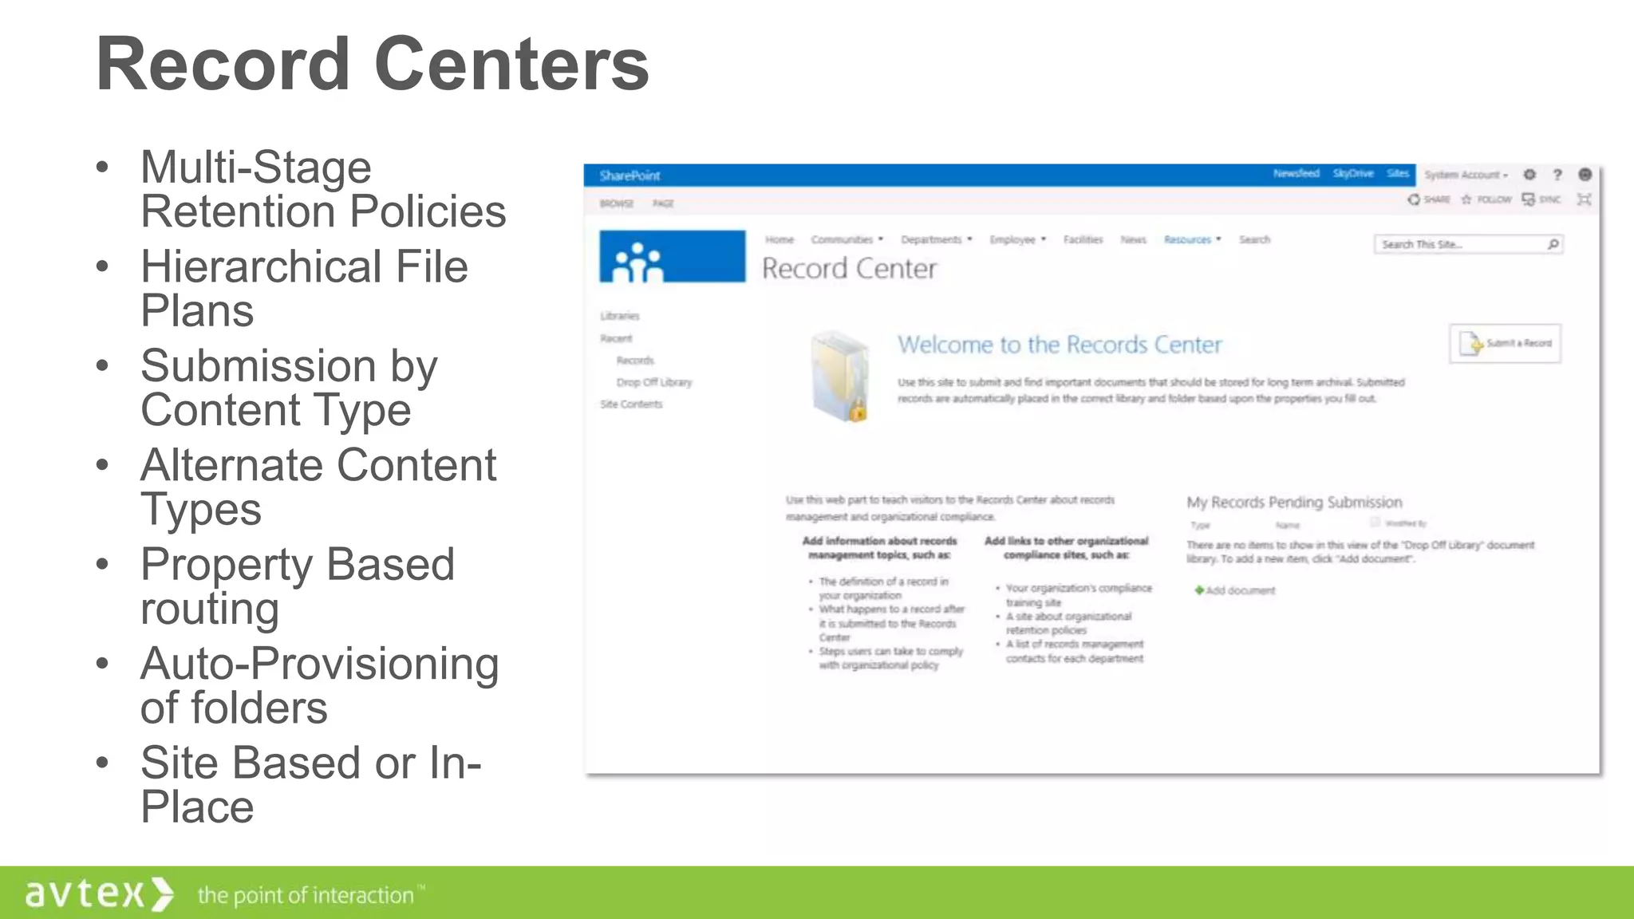Open Drop Off Library in left navigation
Screen dimensions: 1634x919
(x=654, y=382)
